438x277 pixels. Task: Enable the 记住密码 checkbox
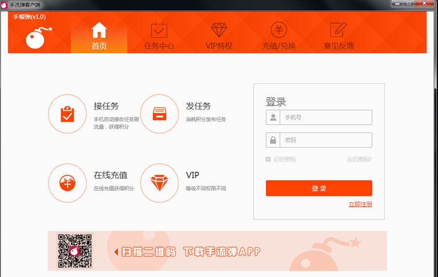[x=268, y=159]
